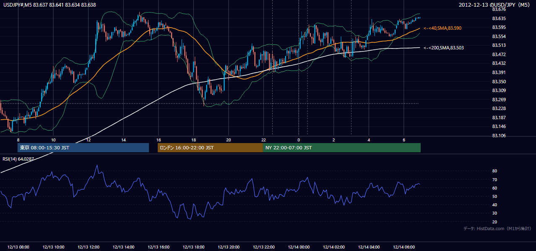536x251 pixels.
Task: Click hour label 18 under the price chart
Action: click(193, 140)
